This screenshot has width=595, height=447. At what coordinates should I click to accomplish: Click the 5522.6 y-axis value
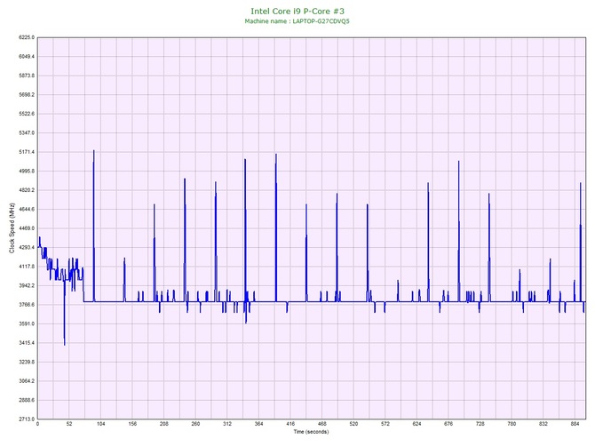pos(27,114)
